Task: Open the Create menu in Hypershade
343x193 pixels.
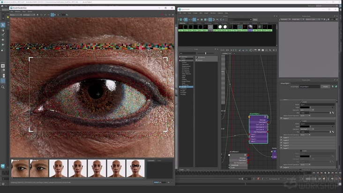Action: [x=195, y=13]
